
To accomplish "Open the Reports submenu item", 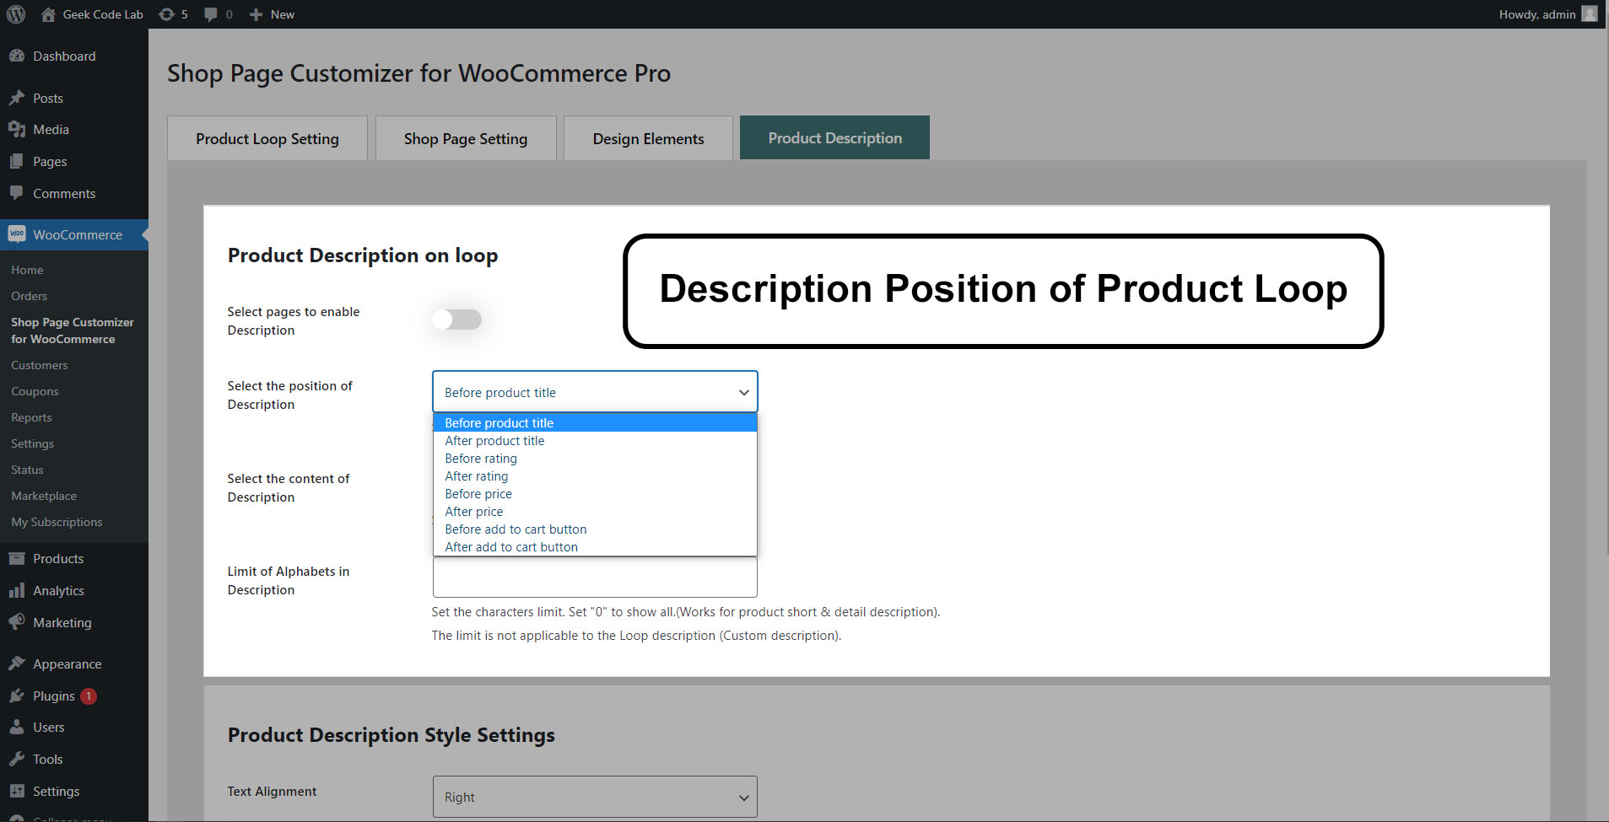I will tap(31, 417).
